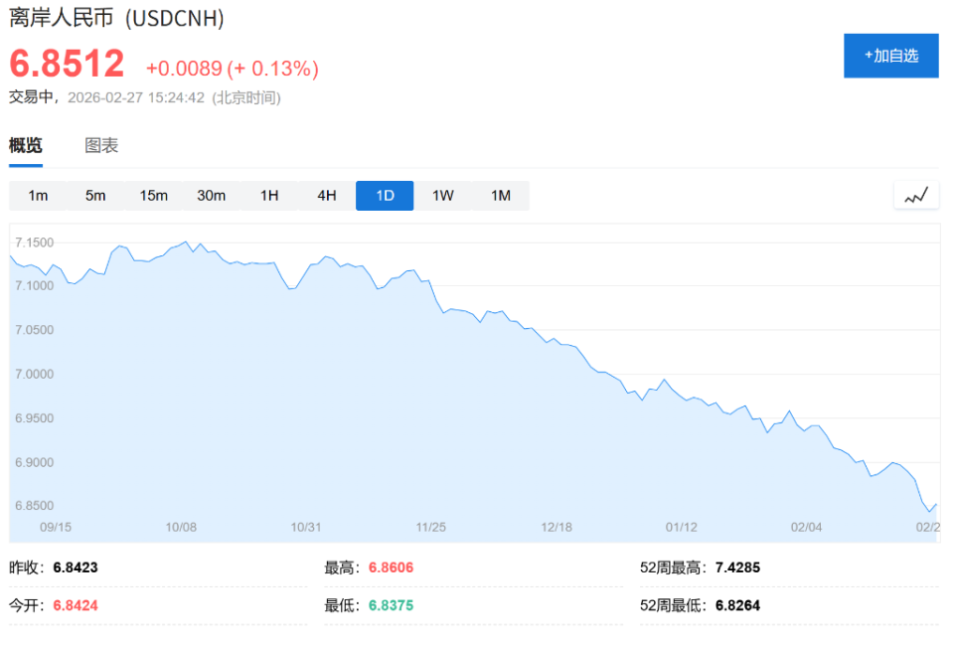Click the +加自选 button to add to watchlist

pyautogui.click(x=890, y=56)
